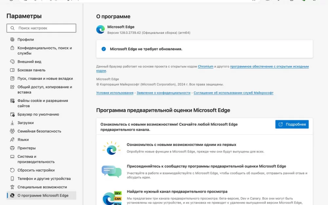Click the printer icon beside Принтеры
Image resolution: width=328 pixels, height=205 pixels.
[x=12, y=148]
